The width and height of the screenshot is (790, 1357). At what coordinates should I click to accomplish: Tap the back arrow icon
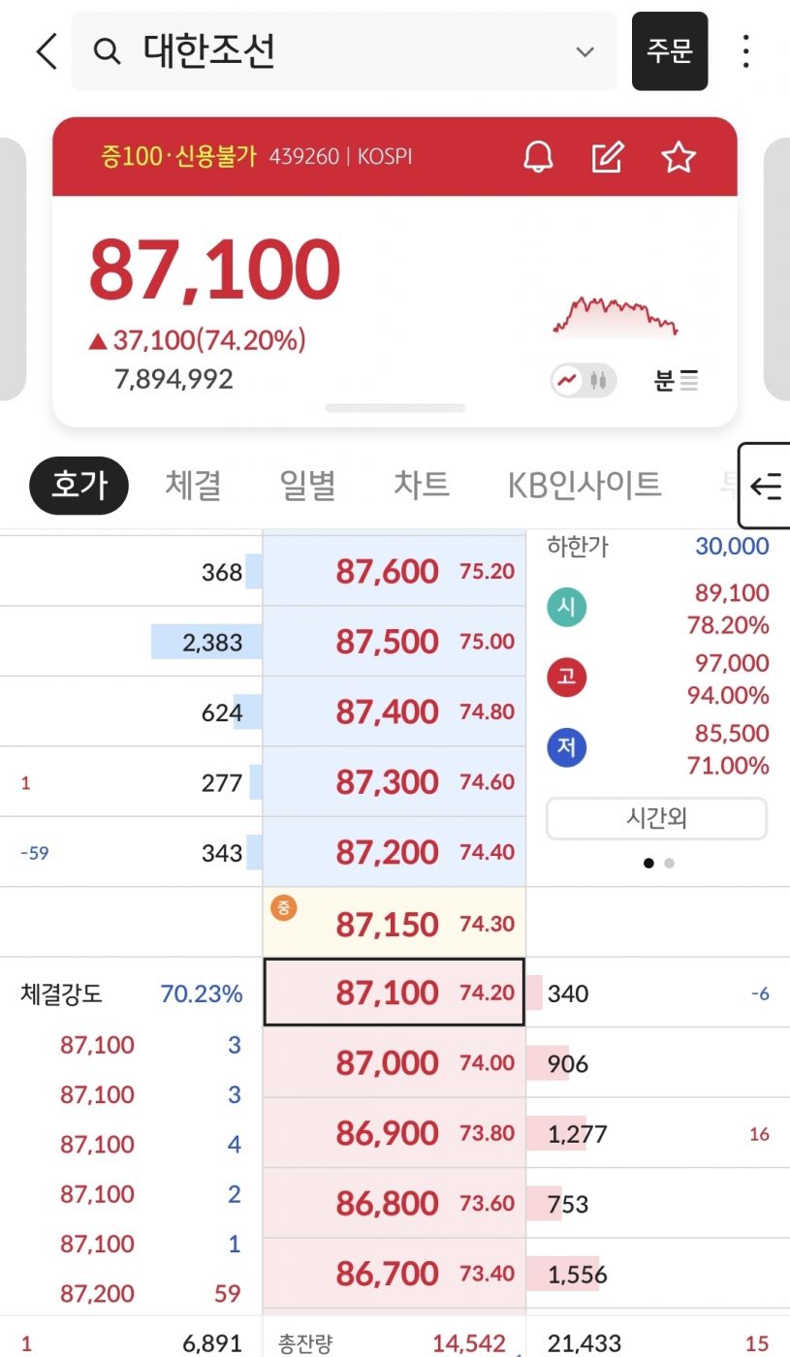click(47, 51)
